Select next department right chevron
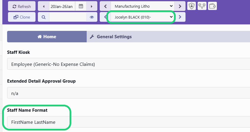This screenshot has height=132, width=250. (x=180, y=6)
